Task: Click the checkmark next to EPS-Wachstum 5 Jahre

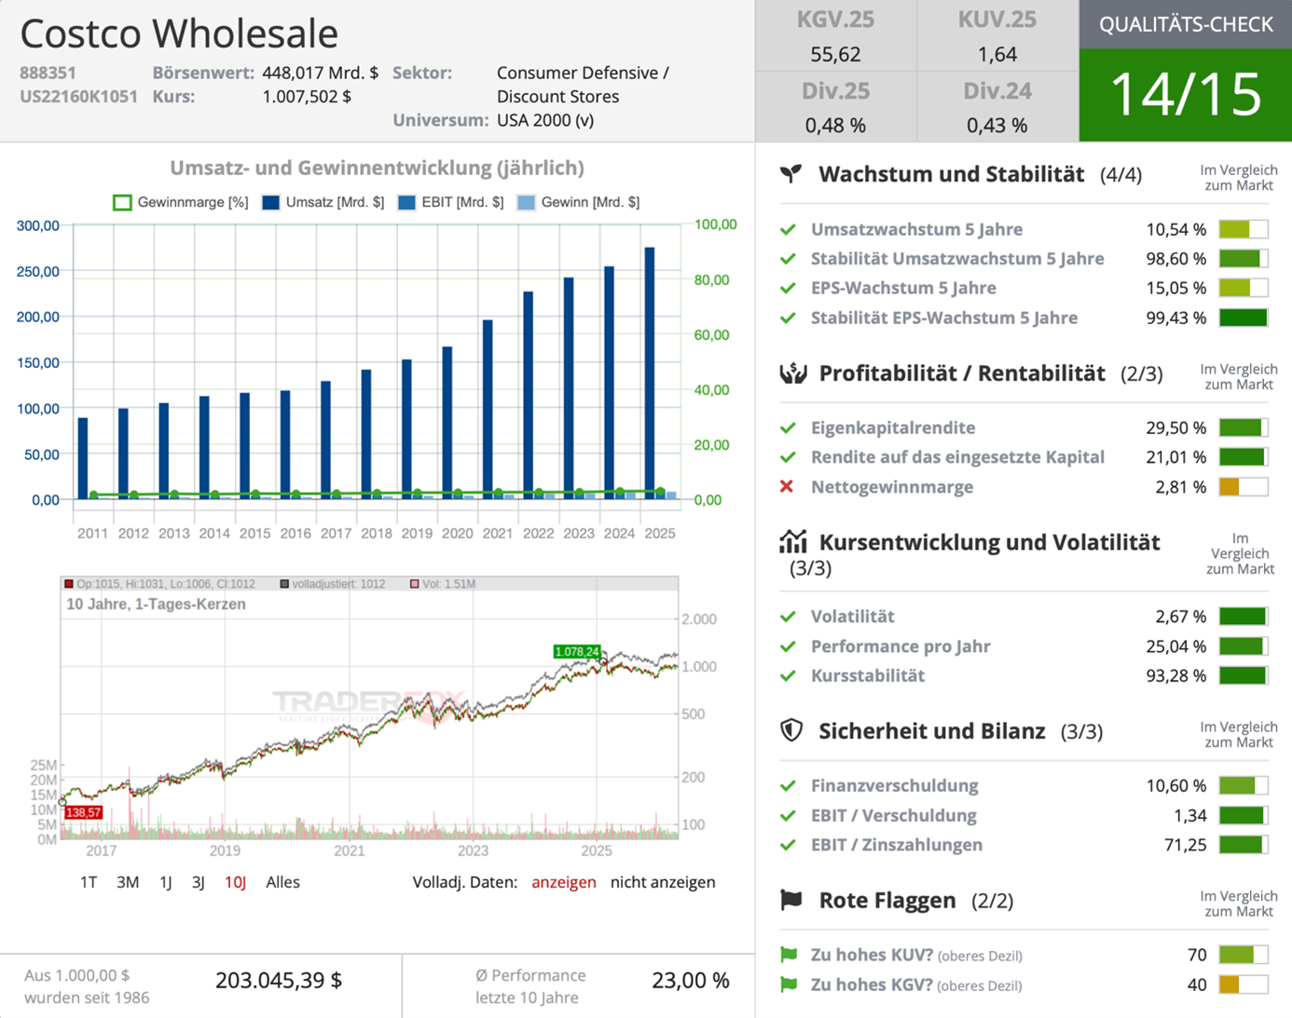Action: 789,288
